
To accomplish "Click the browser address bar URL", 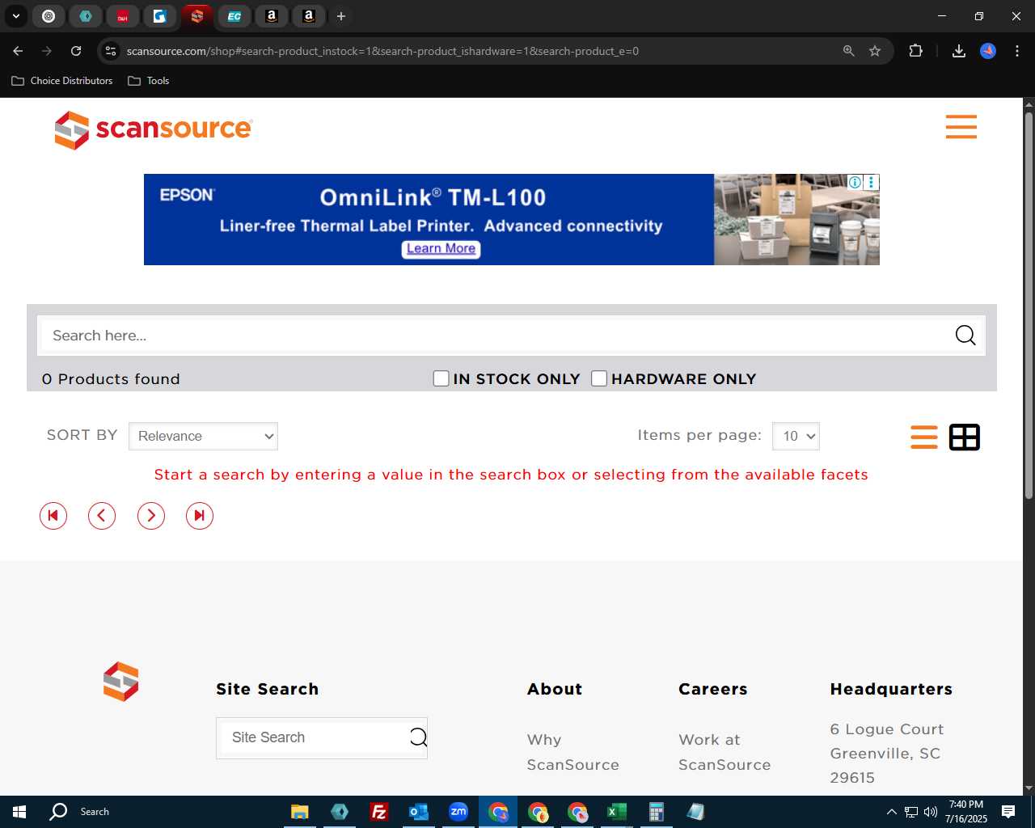I will [x=382, y=51].
